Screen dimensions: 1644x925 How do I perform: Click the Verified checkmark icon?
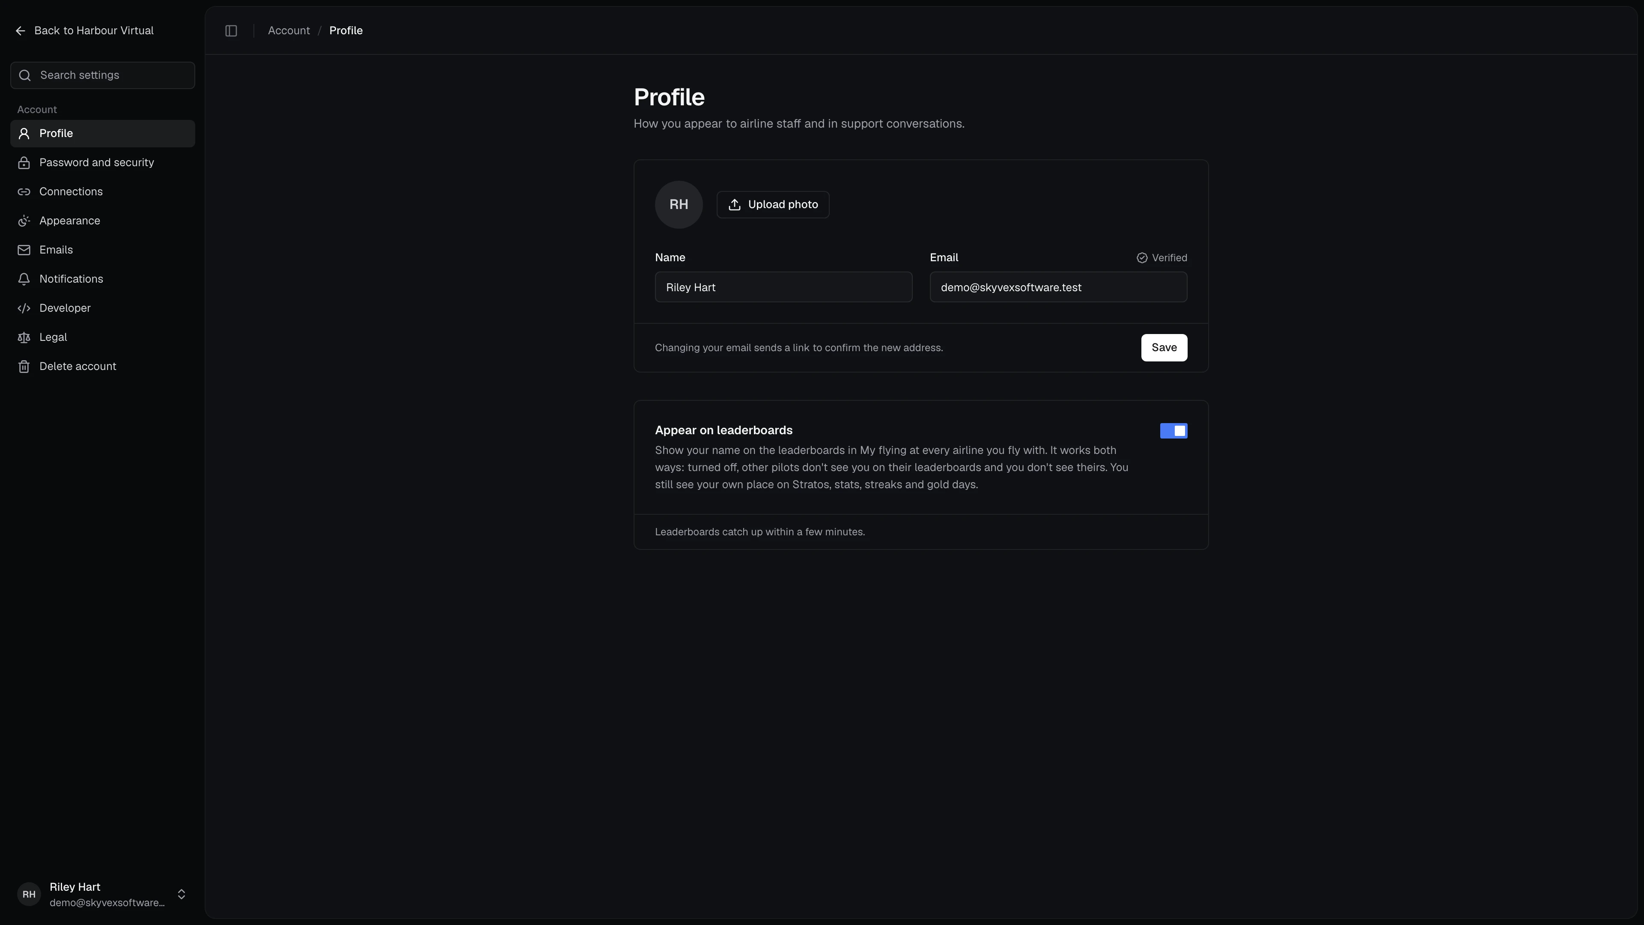[x=1142, y=258]
